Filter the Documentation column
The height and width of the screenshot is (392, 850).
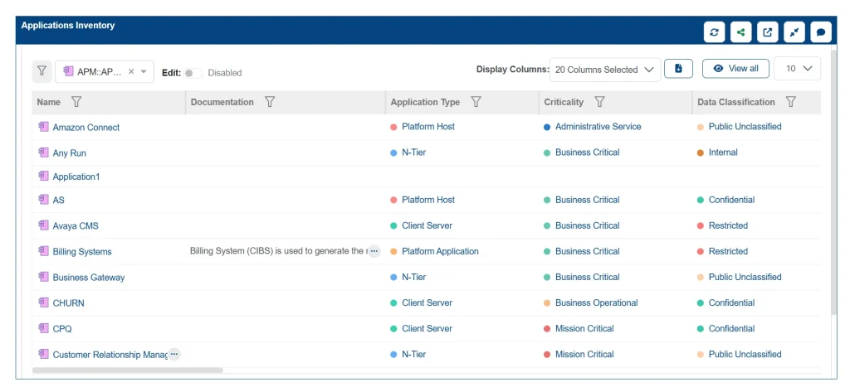pos(270,102)
